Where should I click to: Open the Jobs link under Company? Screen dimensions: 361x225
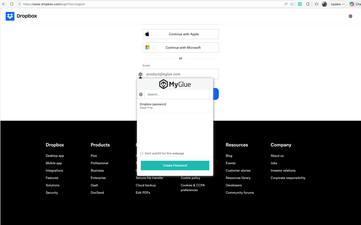coord(274,163)
